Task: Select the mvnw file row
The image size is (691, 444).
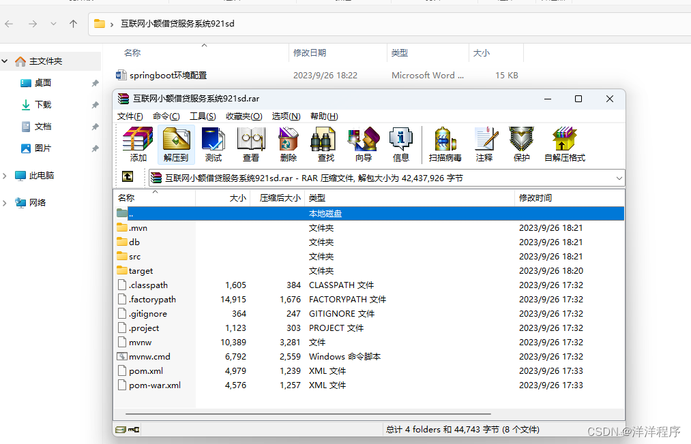Action: click(369, 343)
